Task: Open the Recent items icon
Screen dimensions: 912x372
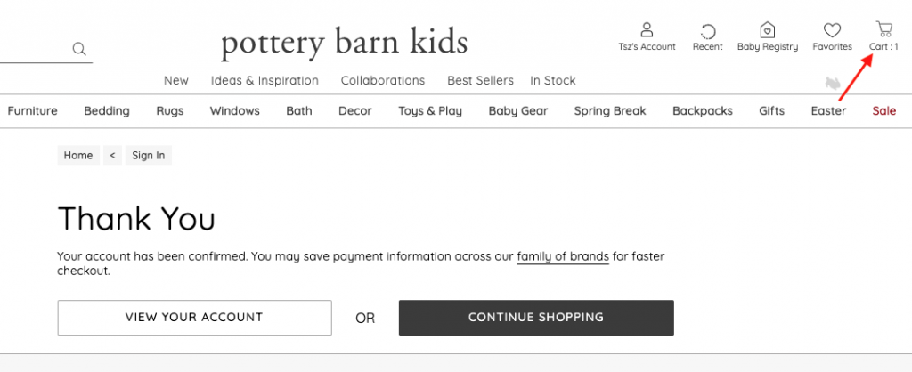Action: coord(708,30)
